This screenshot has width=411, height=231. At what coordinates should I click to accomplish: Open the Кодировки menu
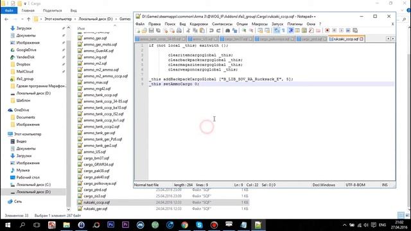point(198,24)
